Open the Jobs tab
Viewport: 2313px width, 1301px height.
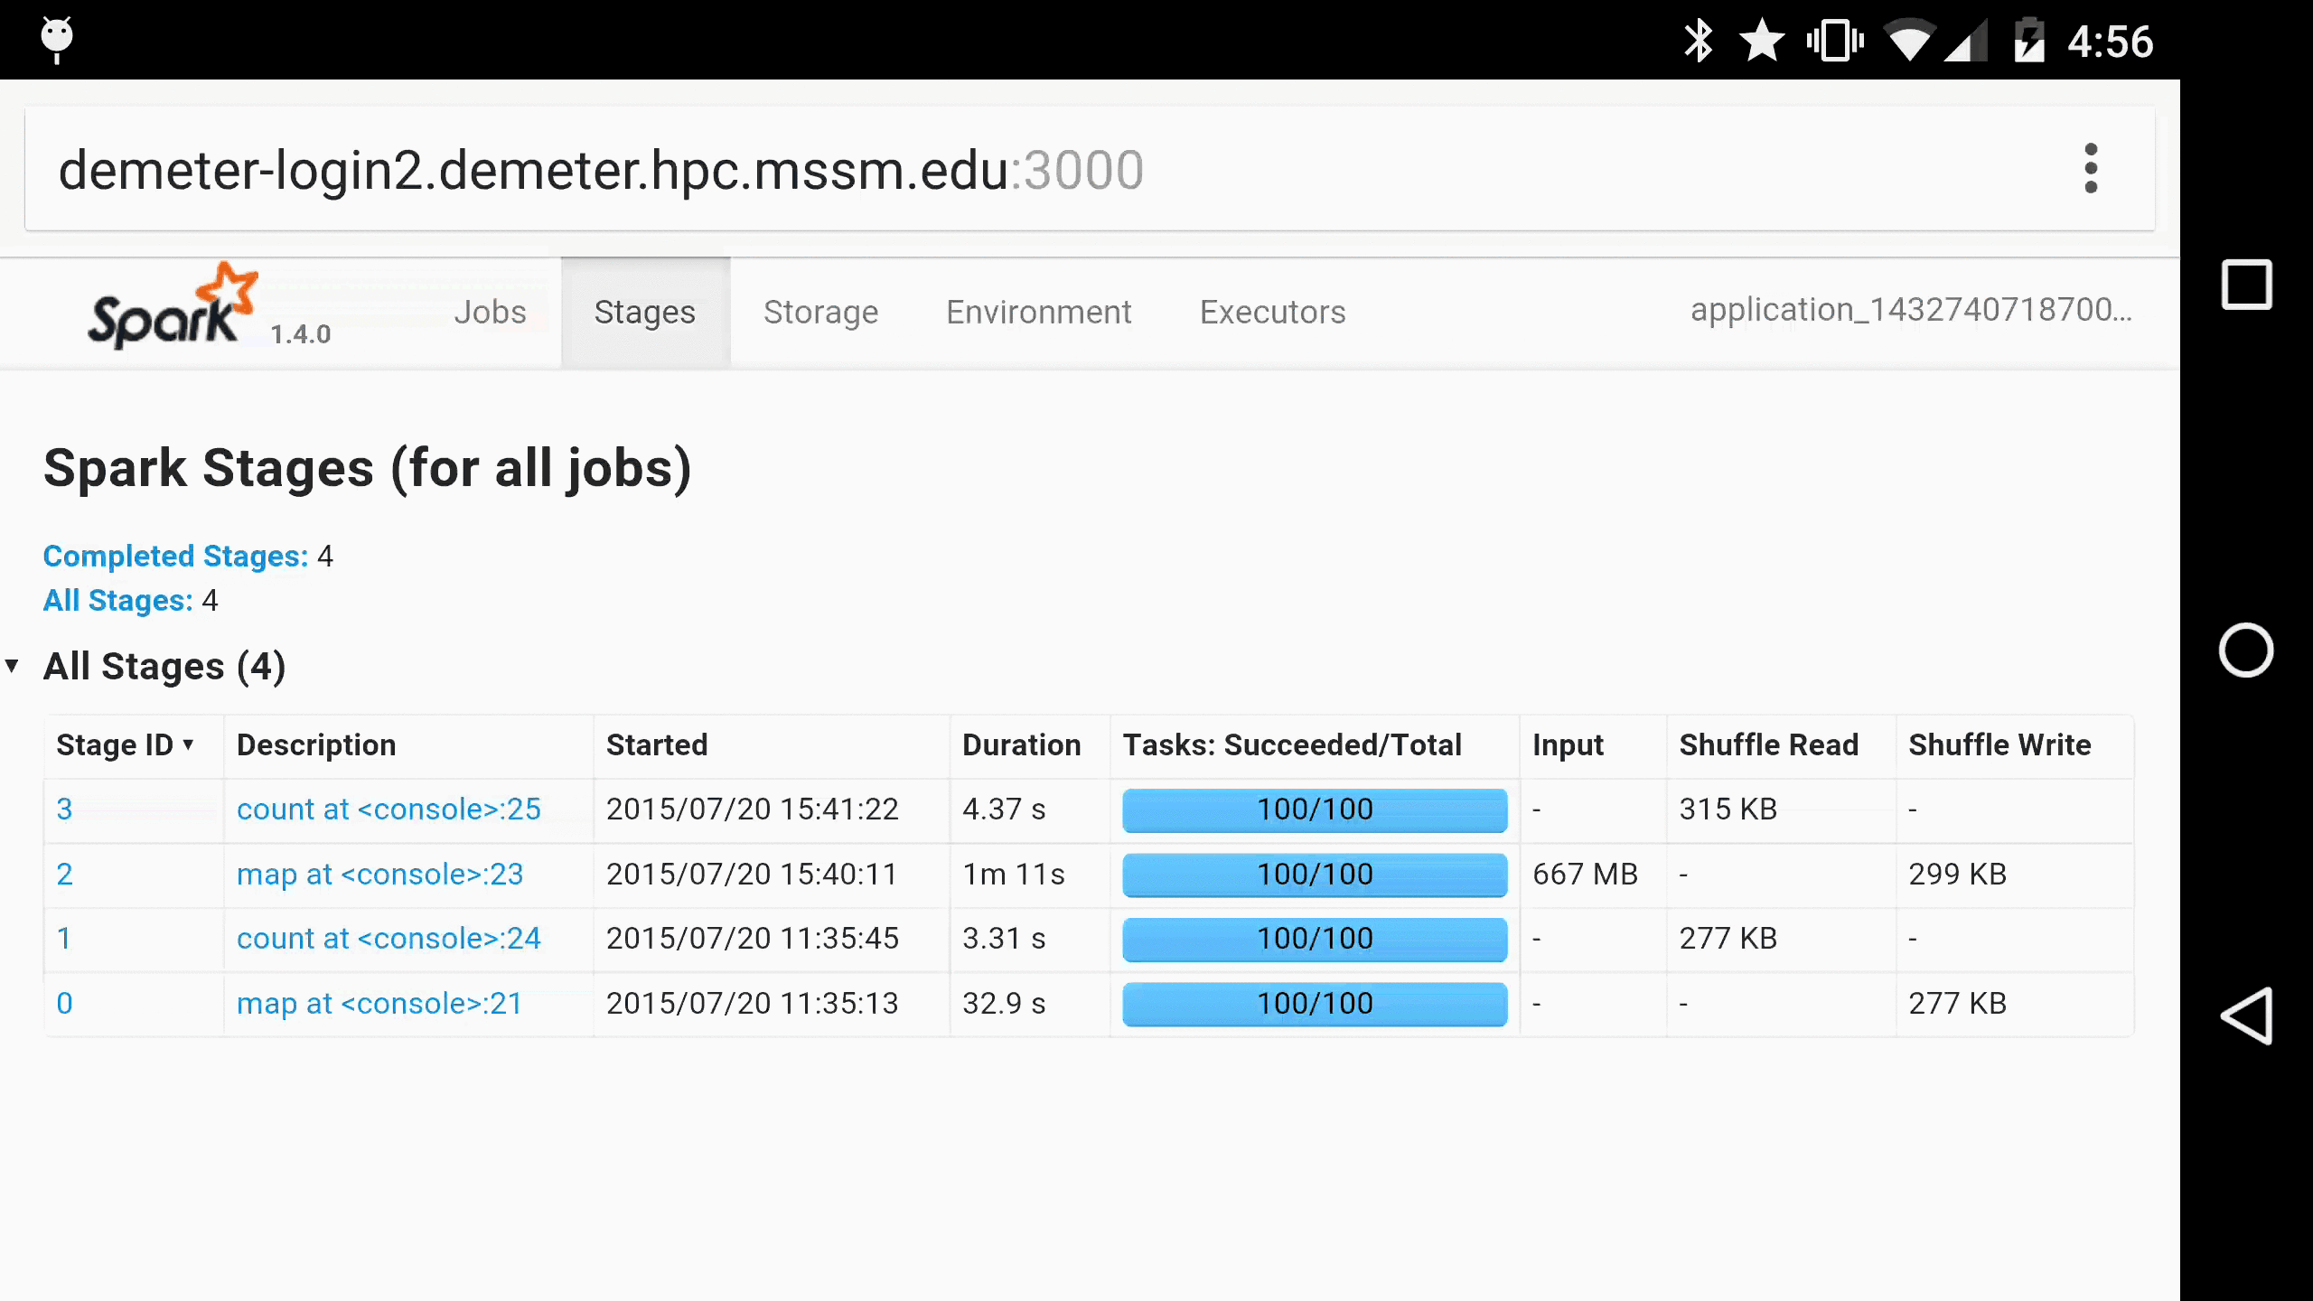click(x=490, y=312)
